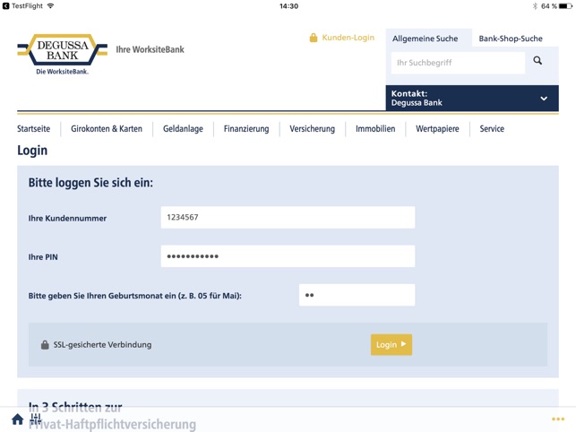576x432 pixels.
Task: Open the Service menu
Action: [492, 129]
